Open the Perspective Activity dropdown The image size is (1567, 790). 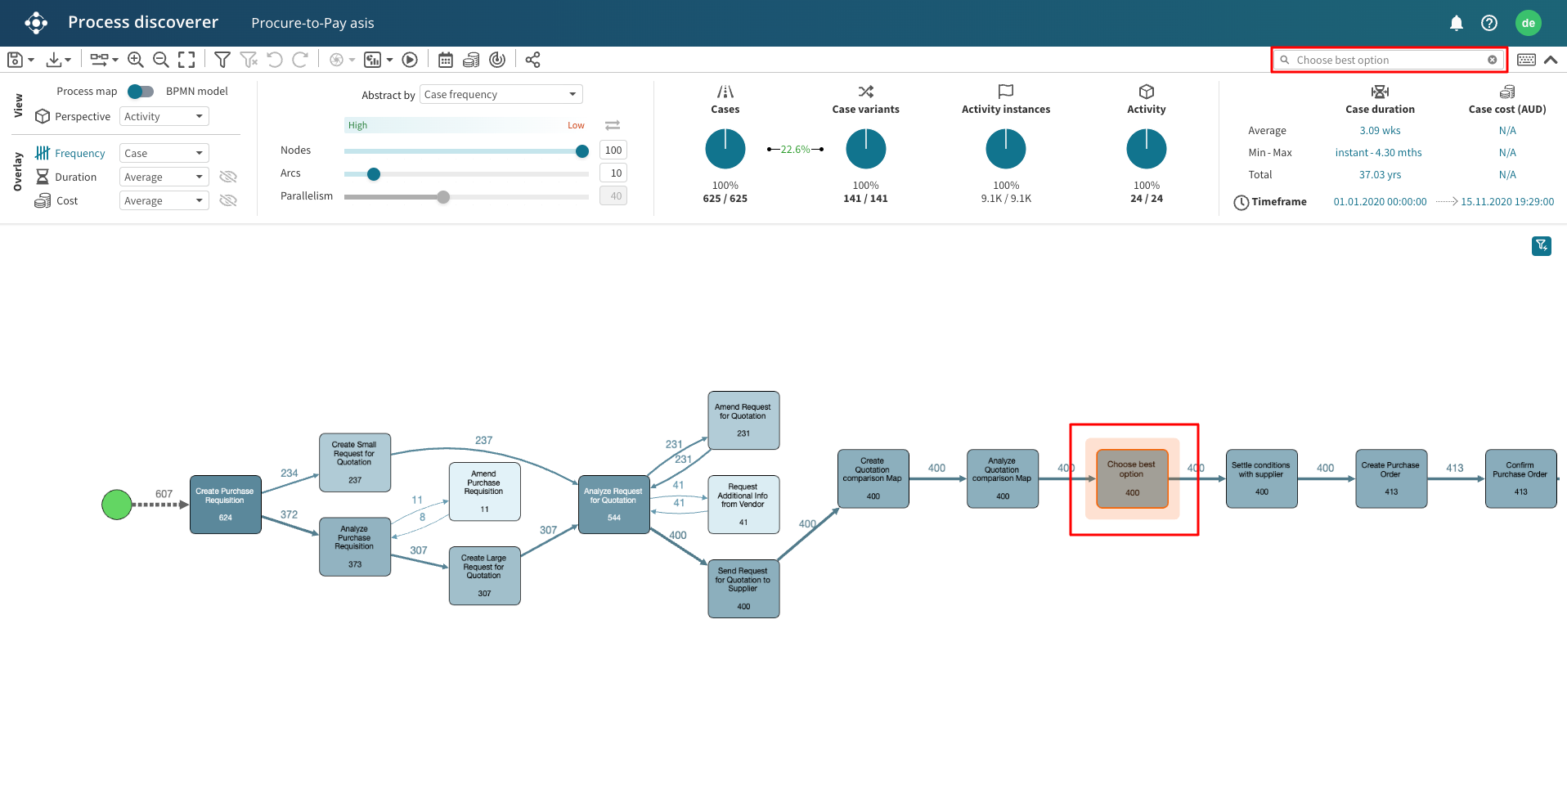click(x=164, y=117)
